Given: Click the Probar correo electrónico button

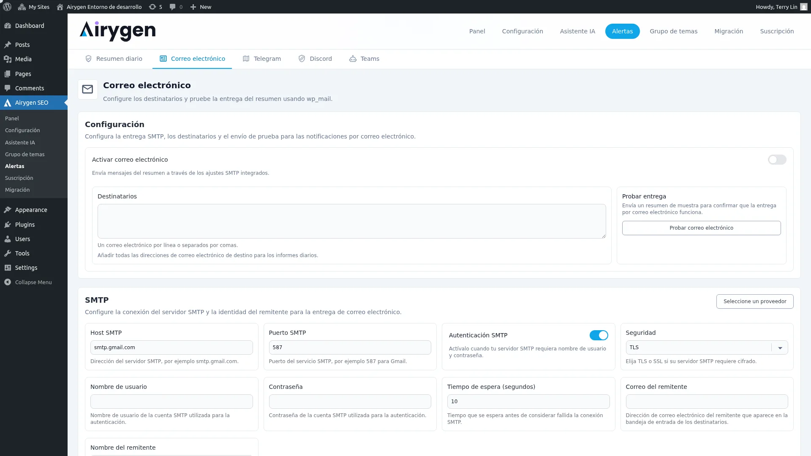Looking at the screenshot, I should pyautogui.click(x=701, y=228).
